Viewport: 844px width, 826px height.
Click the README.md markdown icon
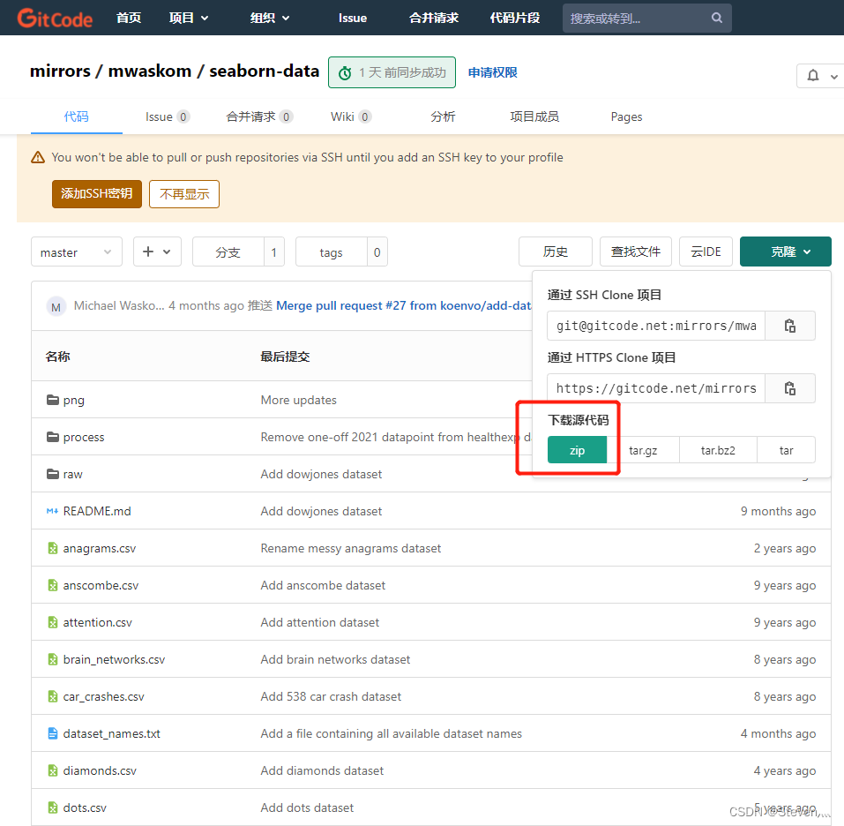click(x=52, y=511)
